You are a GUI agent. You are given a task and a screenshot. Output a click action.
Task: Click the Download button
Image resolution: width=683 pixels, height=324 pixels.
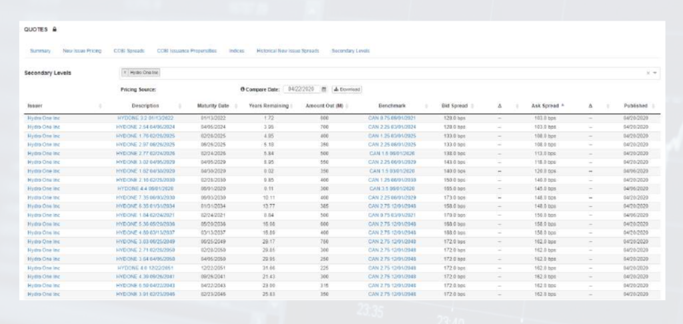point(347,89)
